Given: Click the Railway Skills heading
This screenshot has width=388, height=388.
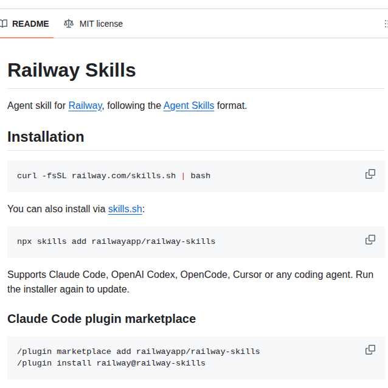Looking at the screenshot, I should coord(72,71).
